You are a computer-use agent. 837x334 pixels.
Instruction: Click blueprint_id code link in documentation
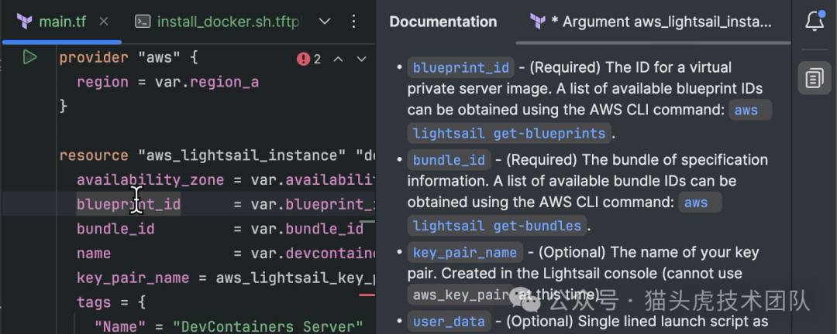pos(450,67)
